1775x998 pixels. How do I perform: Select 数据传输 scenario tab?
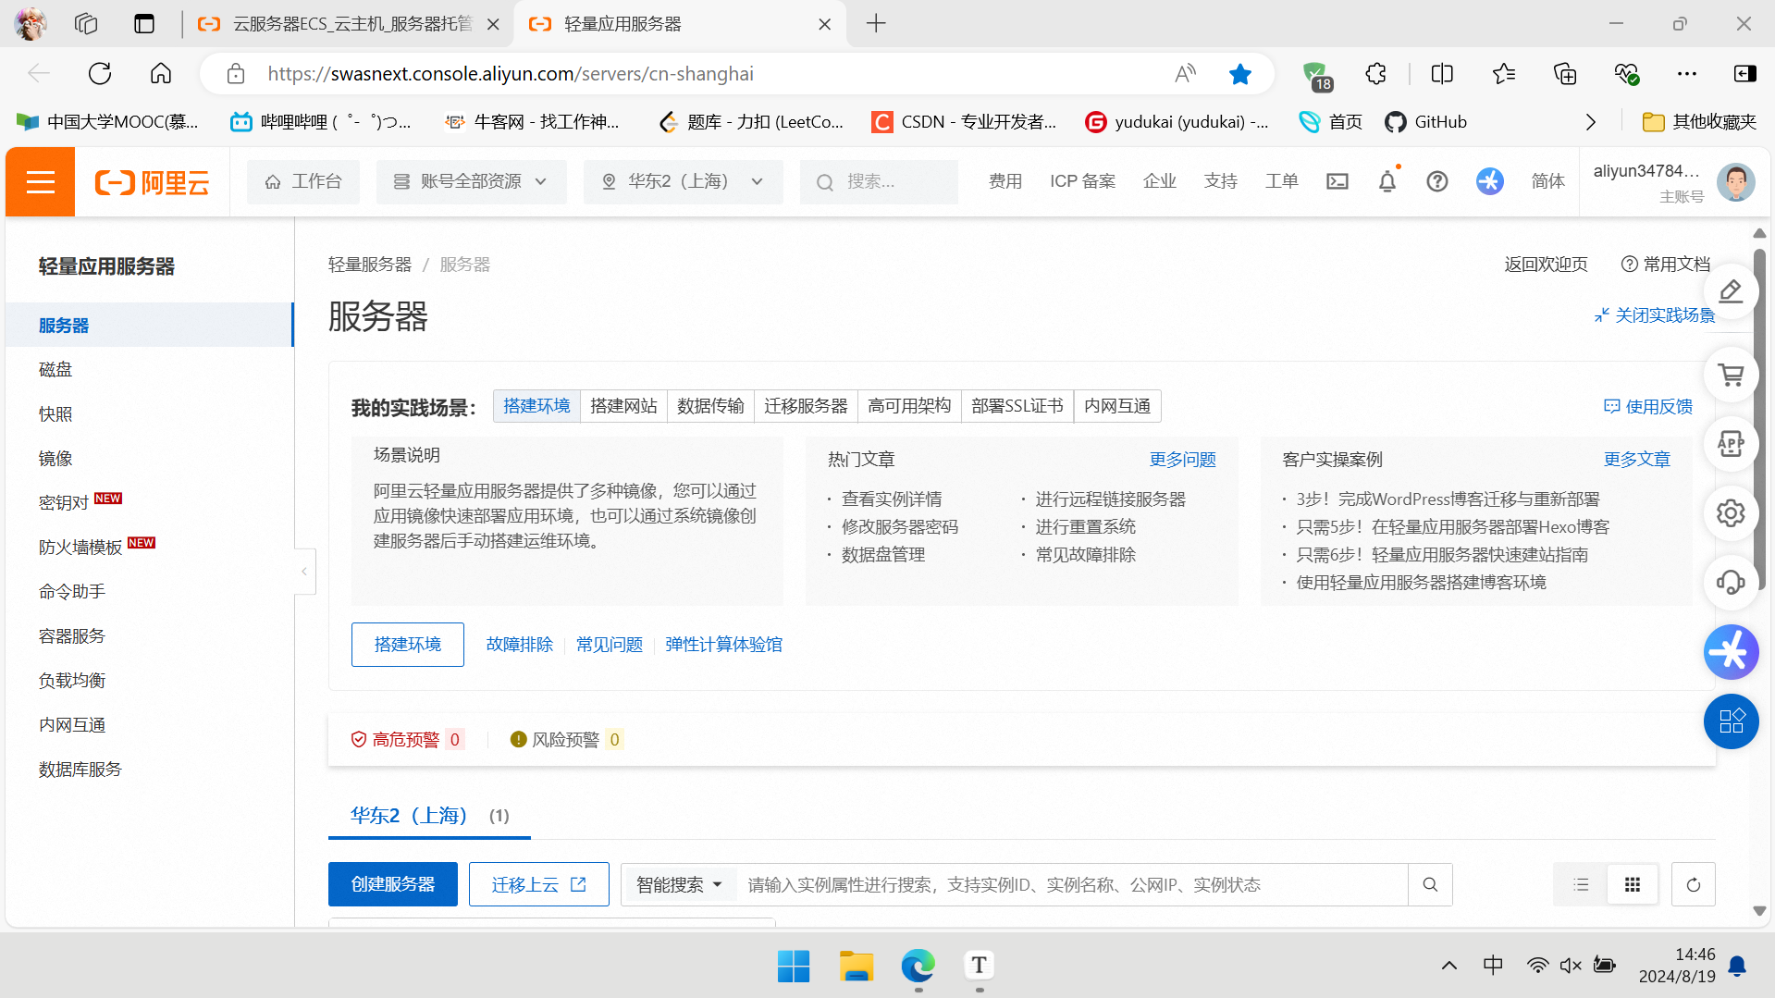click(710, 406)
